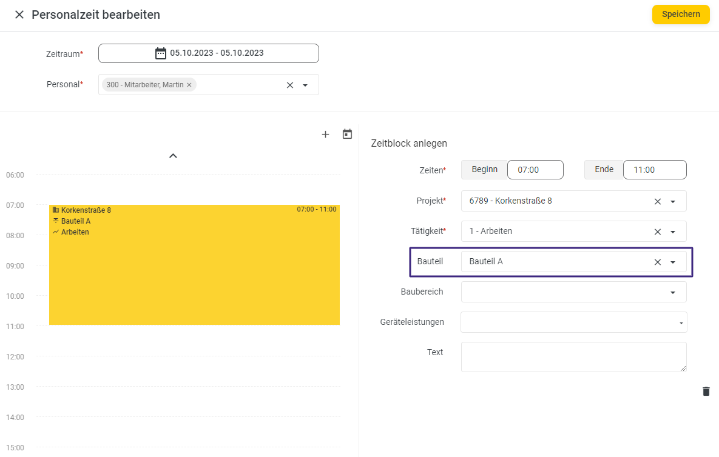
Task: Click the 14:00 timeline hour label
Action: (x=15, y=417)
